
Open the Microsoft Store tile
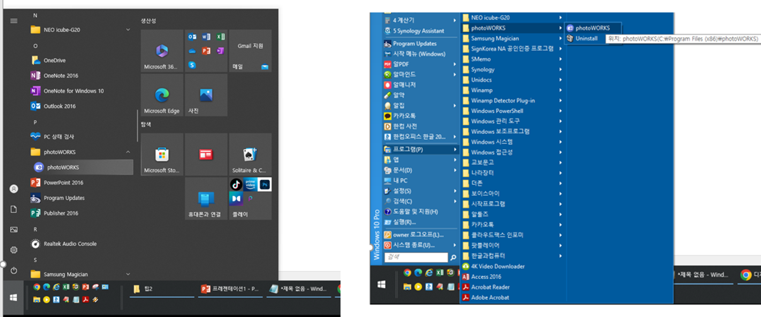click(x=162, y=155)
